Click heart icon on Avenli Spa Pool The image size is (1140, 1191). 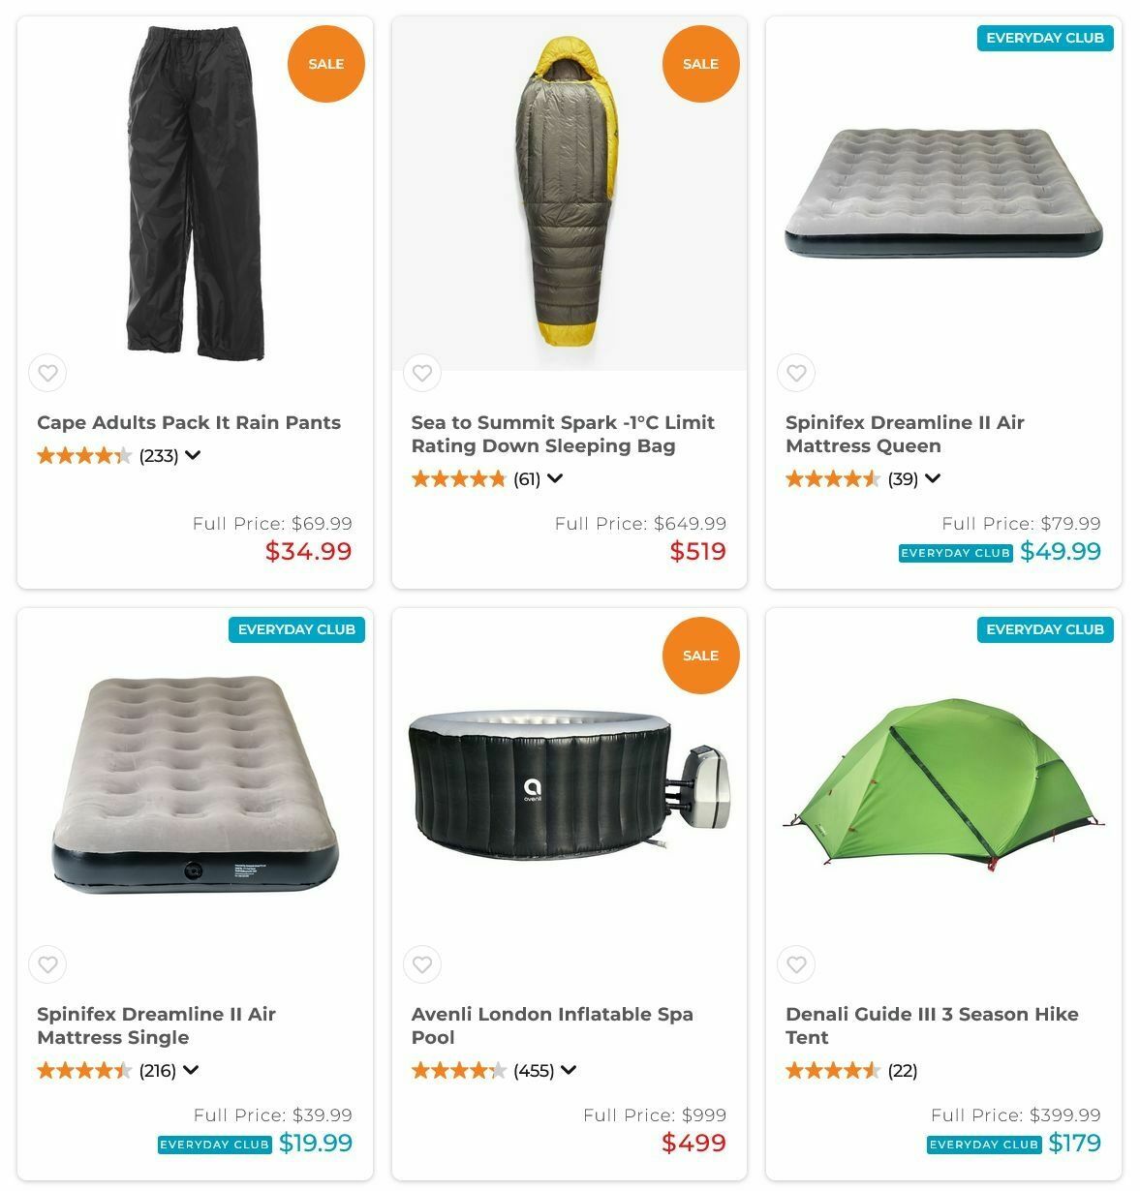pyautogui.click(x=422, y=964)
